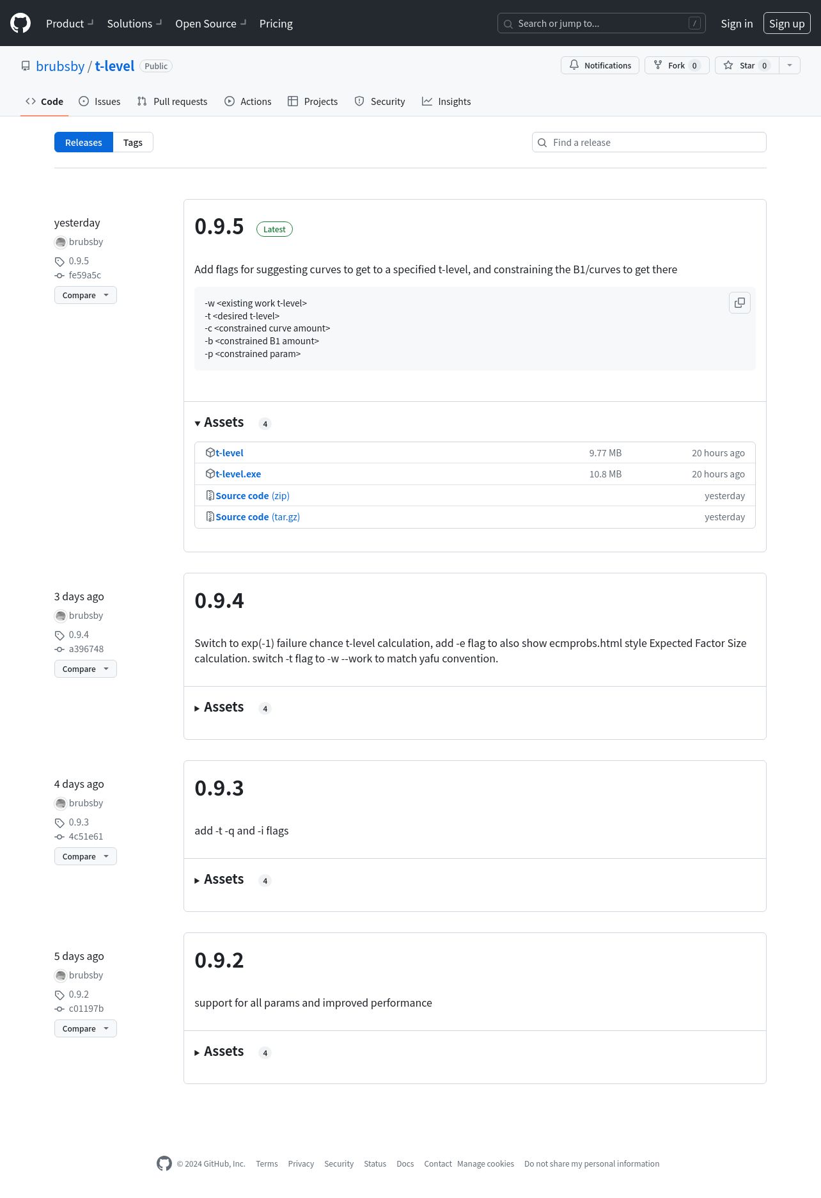Open the brubsby owner link in header
The height and width of the screenshot is (1198, 821).
60,66
